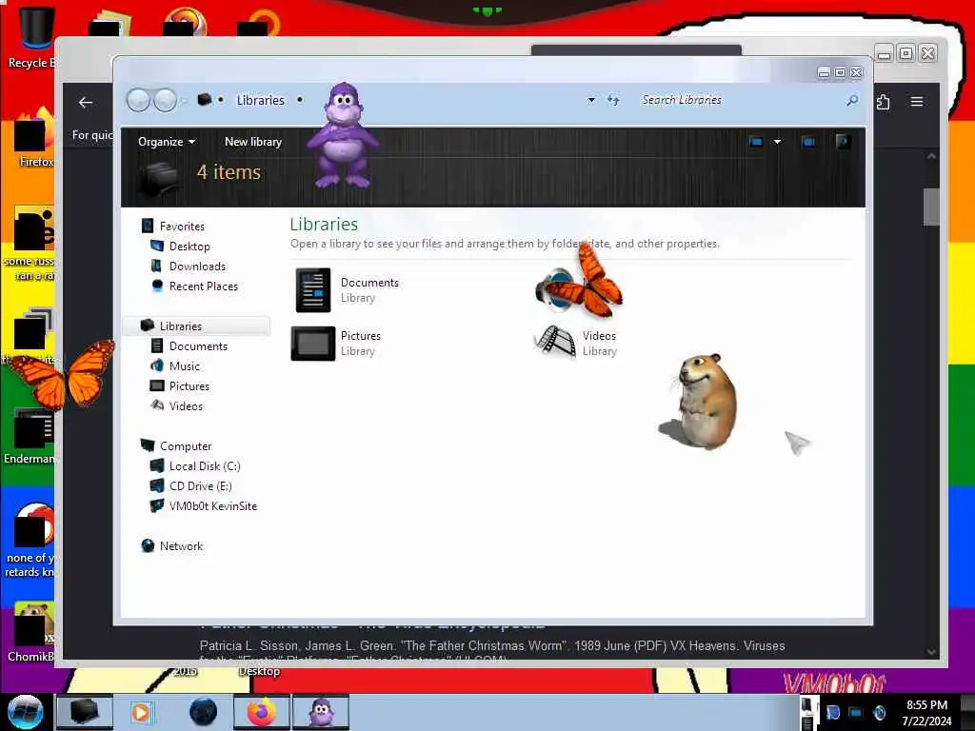
Task: Click the Videos library filmstrip icon
Action: 555,342
